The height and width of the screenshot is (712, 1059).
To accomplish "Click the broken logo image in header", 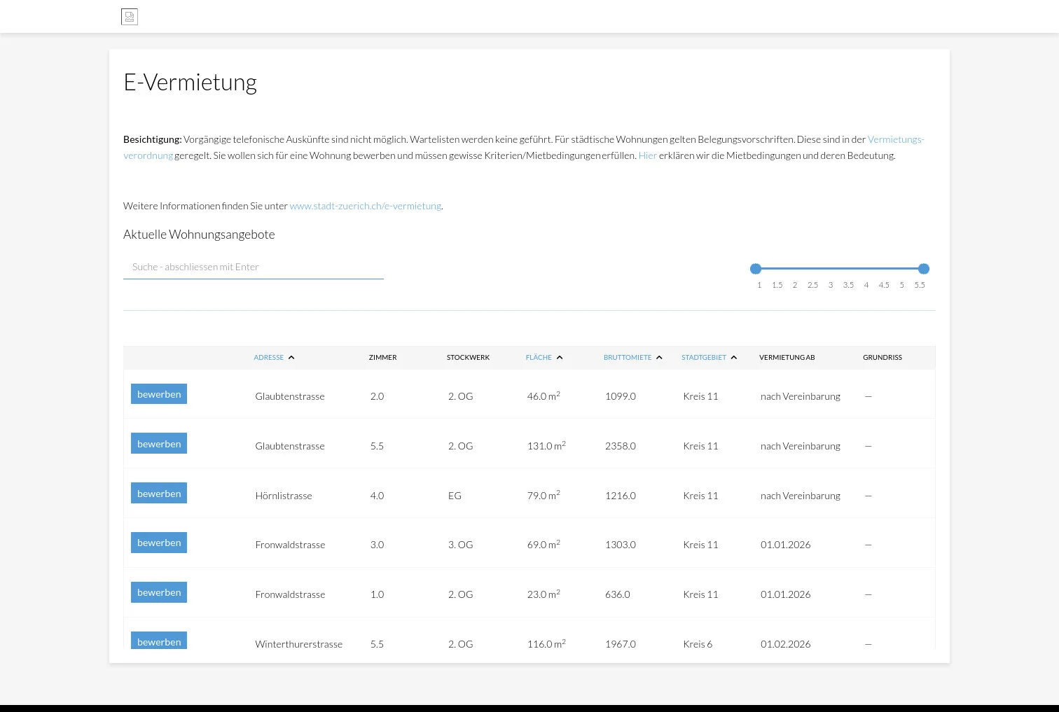I will 130,17.
